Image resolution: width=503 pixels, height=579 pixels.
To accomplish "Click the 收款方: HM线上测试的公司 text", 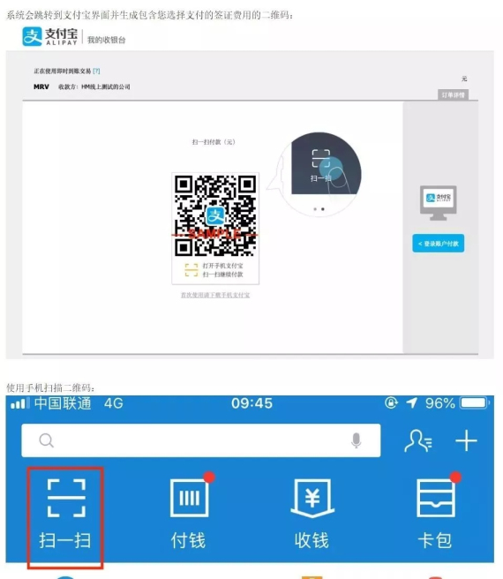I will tap(94, 86).
